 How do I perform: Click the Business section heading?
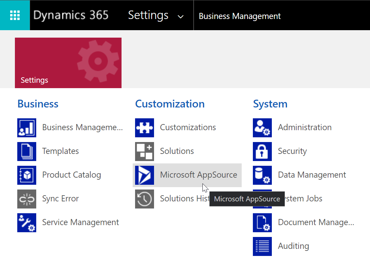pos(38,104)
